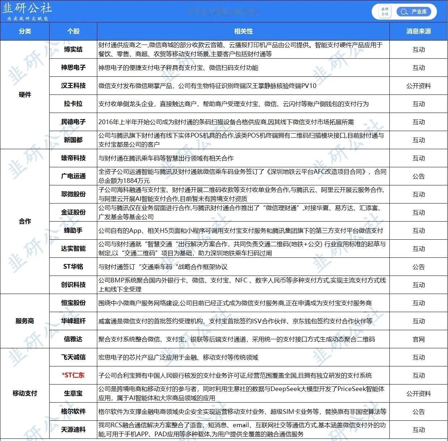Click the 民德电子 description about 条码扫描设备
The height and width of the screenshot is (441, 448).
226,122
